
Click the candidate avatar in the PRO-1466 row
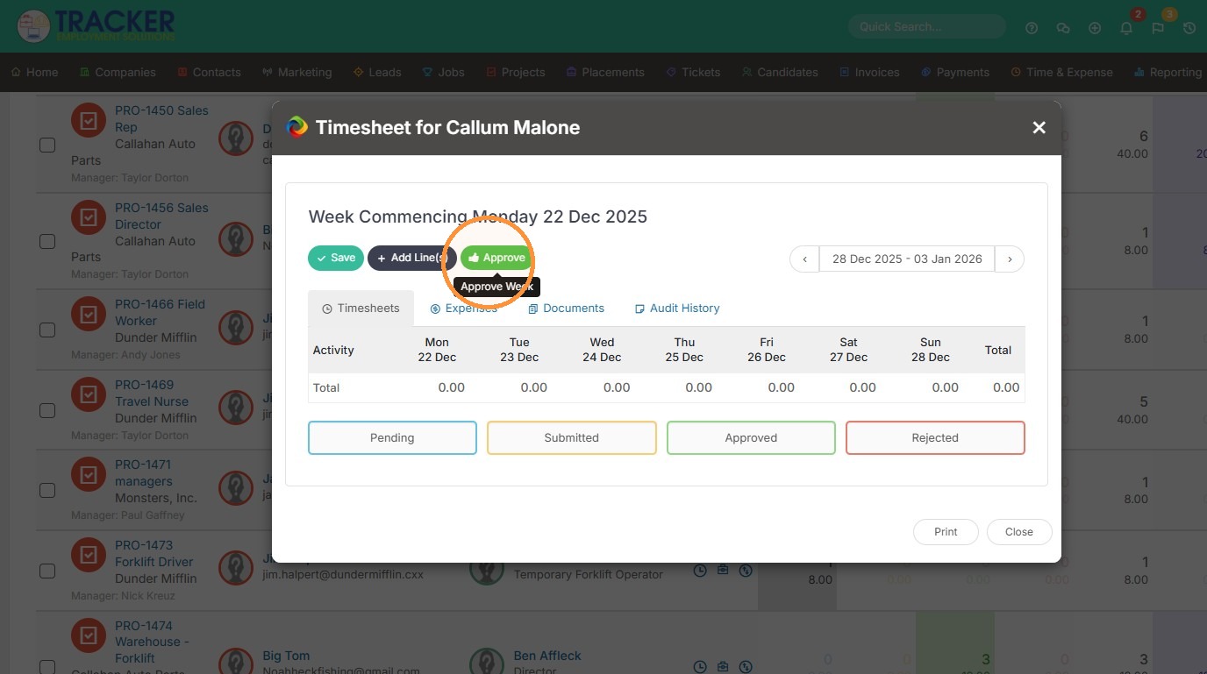tap(236, 327)
